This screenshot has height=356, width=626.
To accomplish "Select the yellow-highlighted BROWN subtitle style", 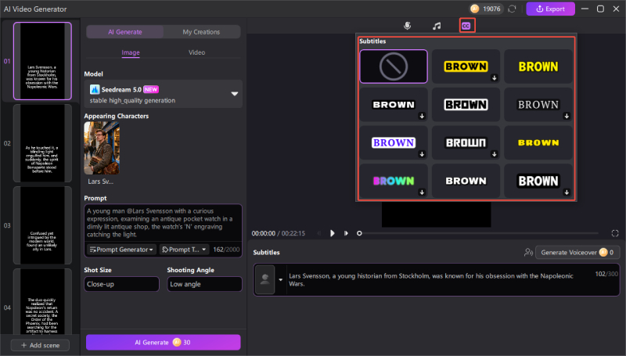I will [466, 67].
